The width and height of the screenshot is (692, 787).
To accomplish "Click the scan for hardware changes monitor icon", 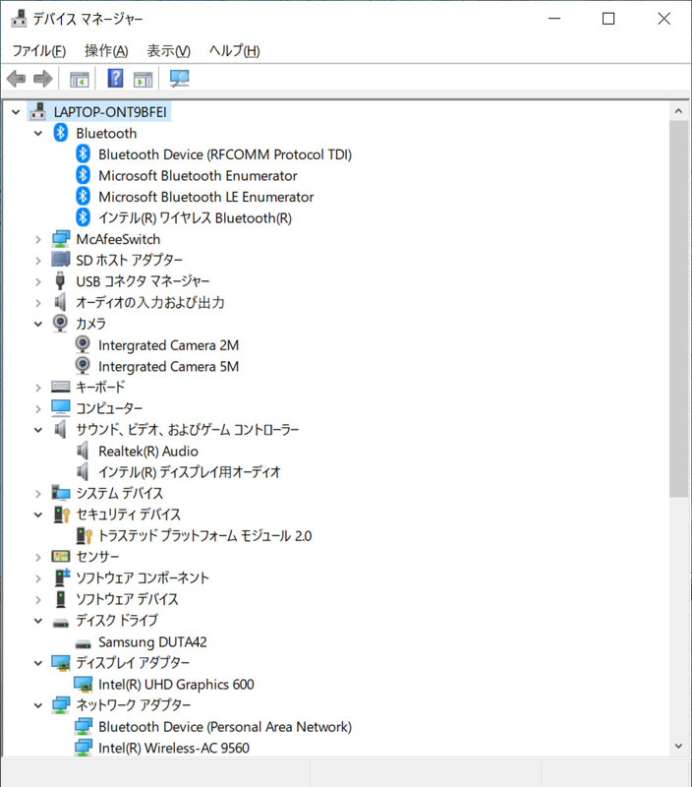I will click(179, 79).
